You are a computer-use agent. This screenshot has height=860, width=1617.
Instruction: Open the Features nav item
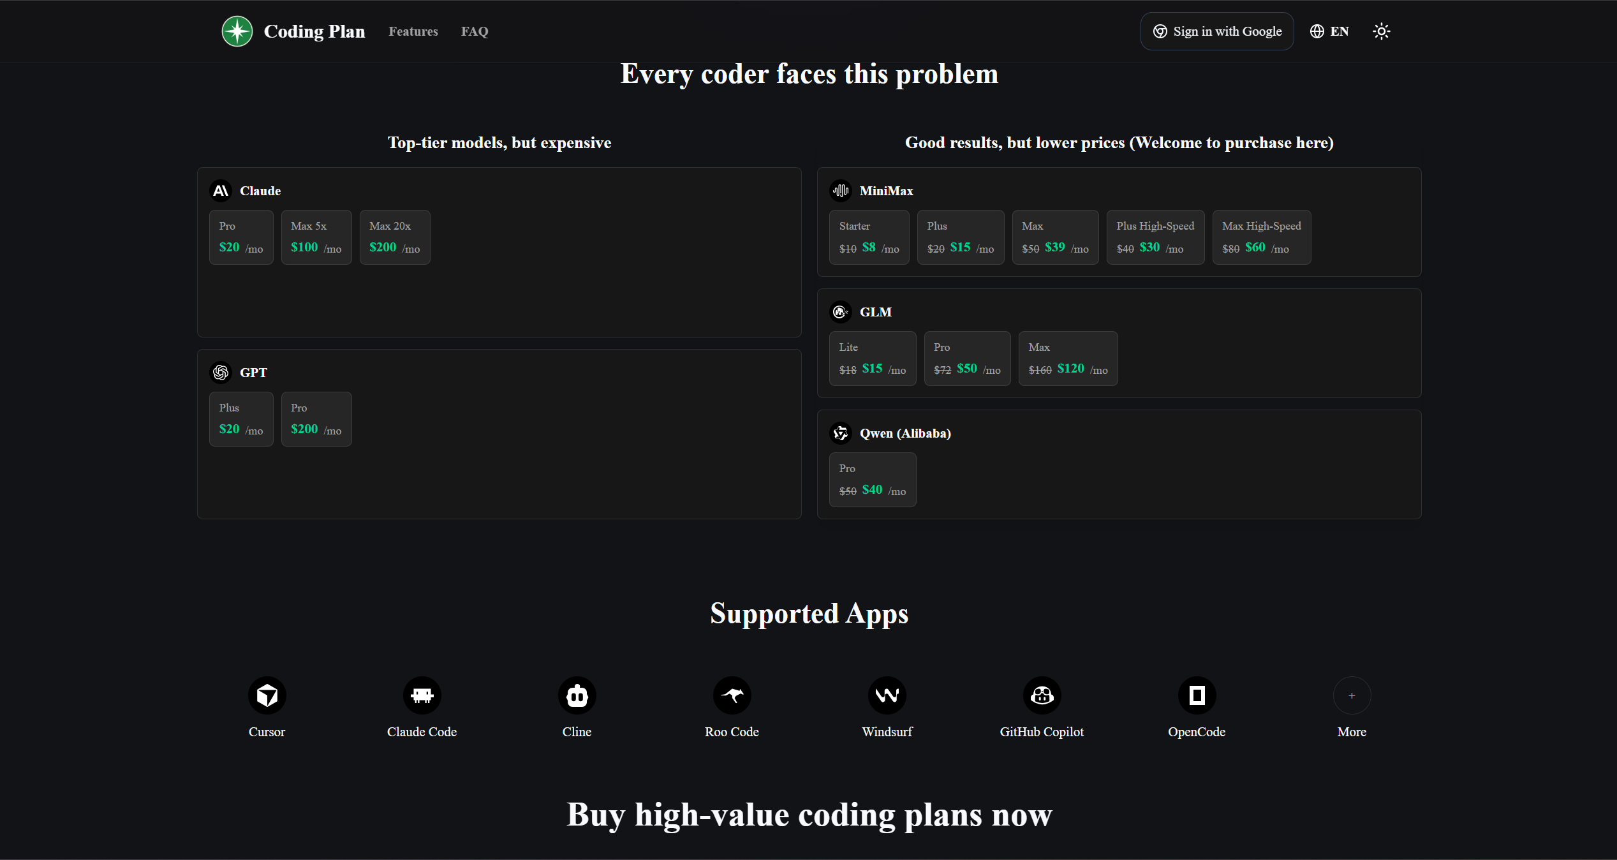(x=413, y=31)
